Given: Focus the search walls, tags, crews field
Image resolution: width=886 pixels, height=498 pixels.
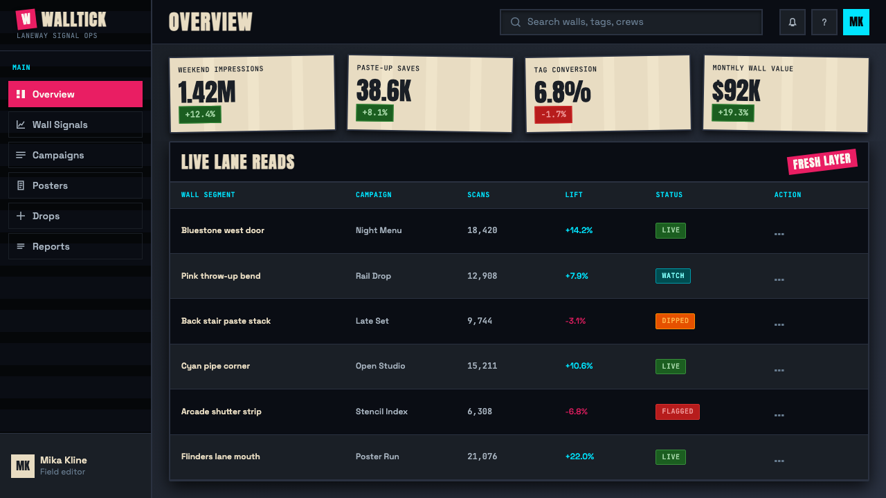Looking at the screenshot, I should 631,22.
